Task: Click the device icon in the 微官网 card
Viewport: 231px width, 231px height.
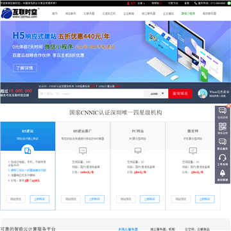Action: (x=193, y=151)
